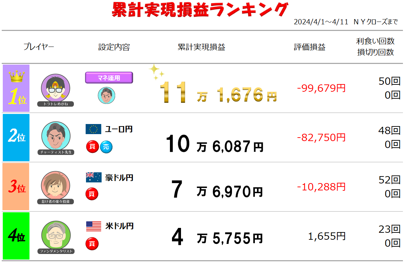This screenshot has width=405, height=263.
Task: Click the 11万 1,676円 gold profit figure
Action: pyautogui.click(x=218, y=93)
